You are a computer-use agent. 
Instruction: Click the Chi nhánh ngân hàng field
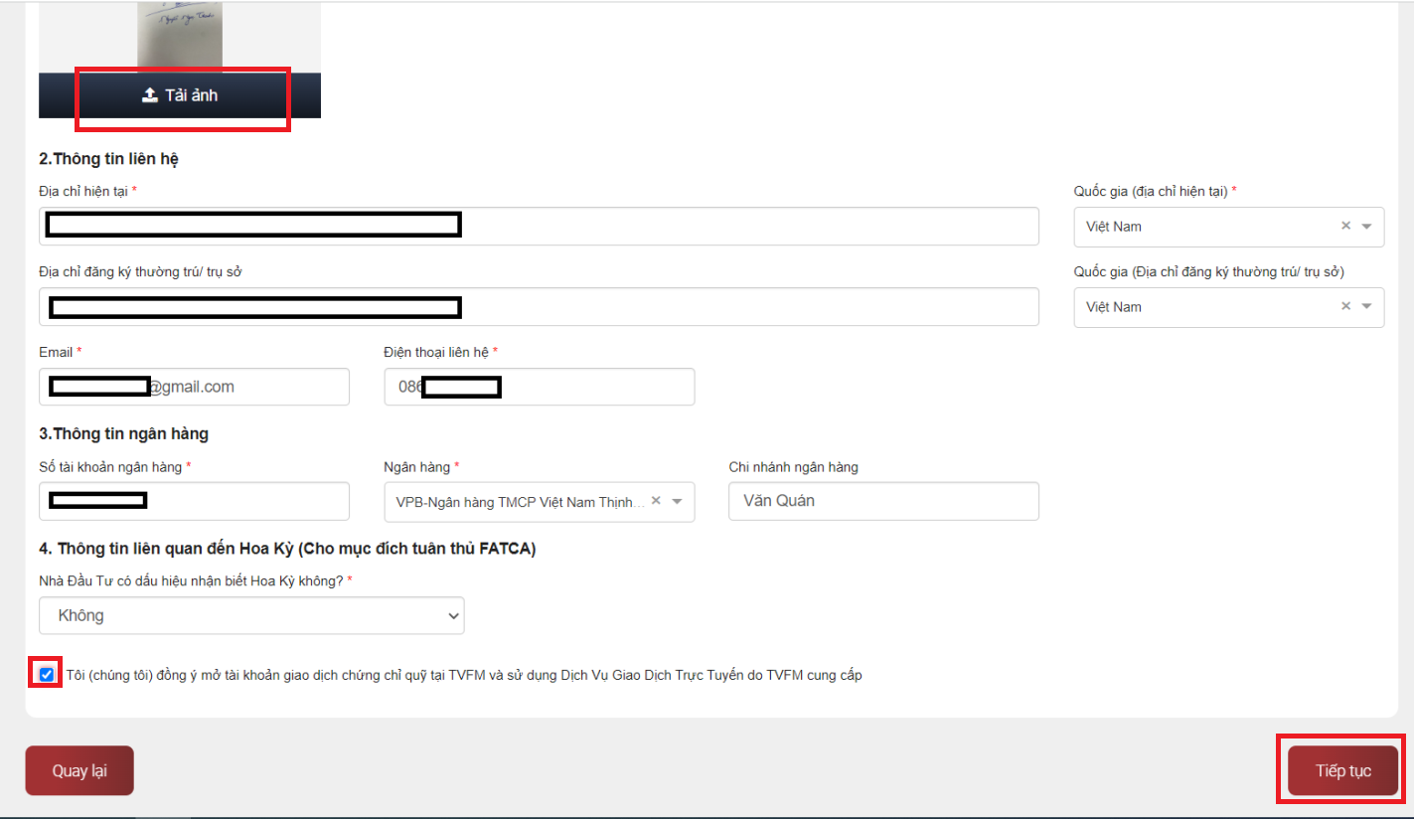coord(882,501)
